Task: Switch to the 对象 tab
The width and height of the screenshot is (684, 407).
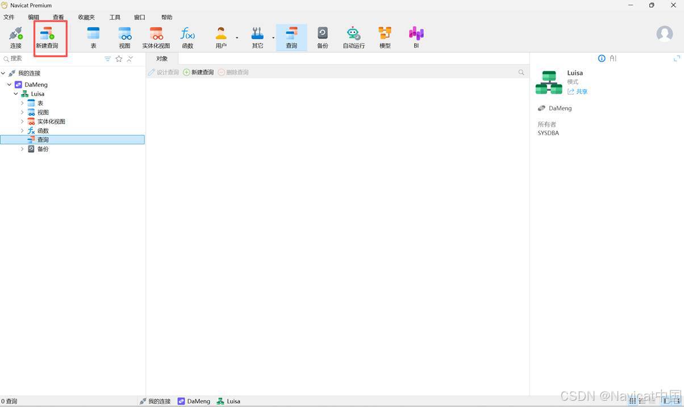Action: click(x=162, y=58)
